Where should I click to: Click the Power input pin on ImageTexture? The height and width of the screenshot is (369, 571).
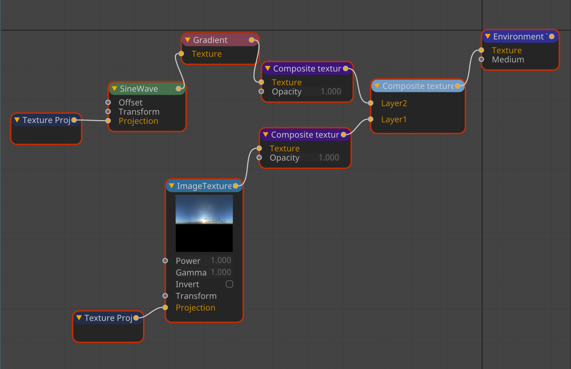pyautogui.click(x=165, y=261)
